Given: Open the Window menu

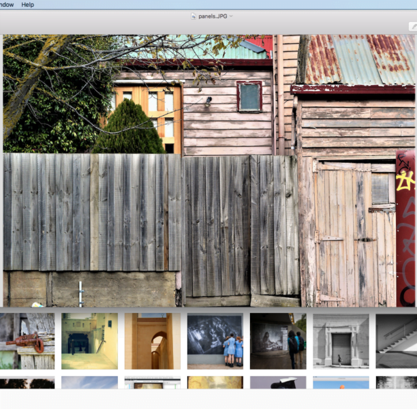Looking at the screenshot, I should click(6, 4).
